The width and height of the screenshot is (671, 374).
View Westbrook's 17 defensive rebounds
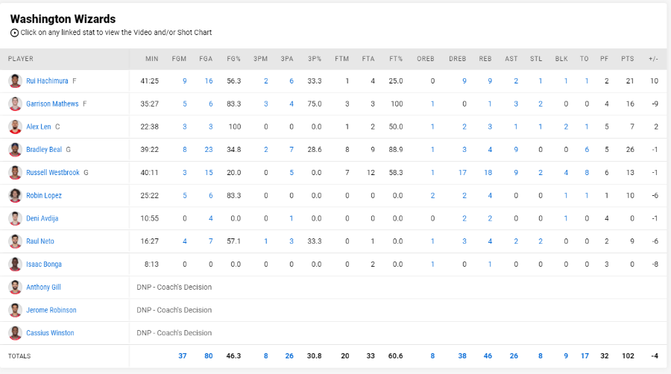462,173
